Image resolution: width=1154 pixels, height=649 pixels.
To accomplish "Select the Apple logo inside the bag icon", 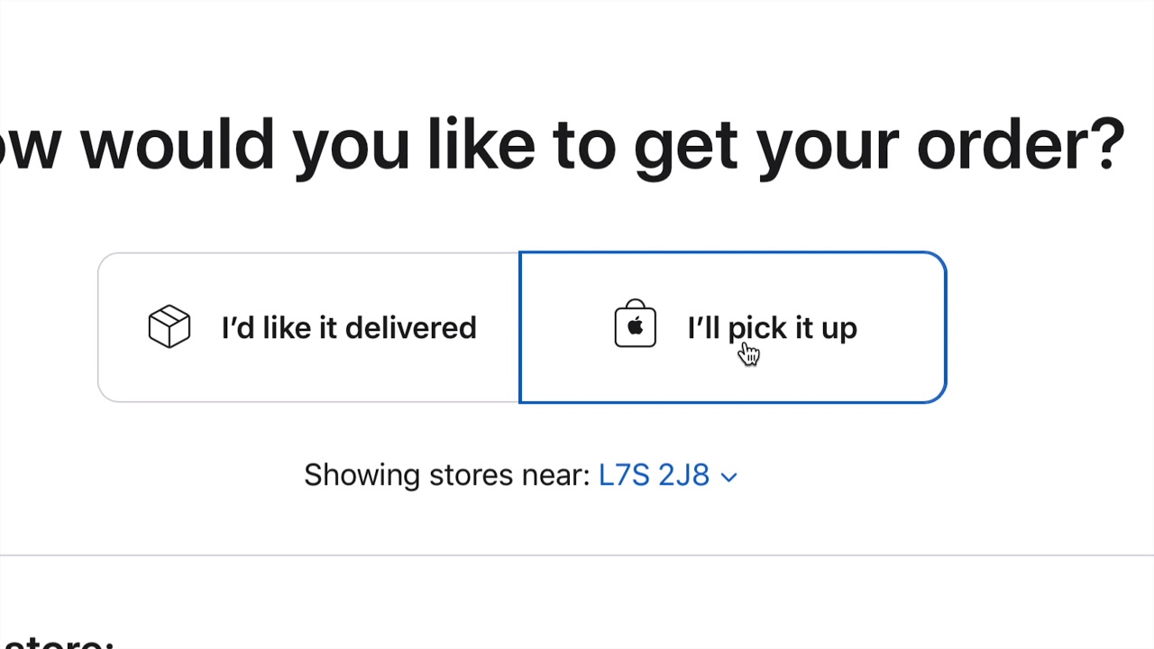I will [636, 327].
